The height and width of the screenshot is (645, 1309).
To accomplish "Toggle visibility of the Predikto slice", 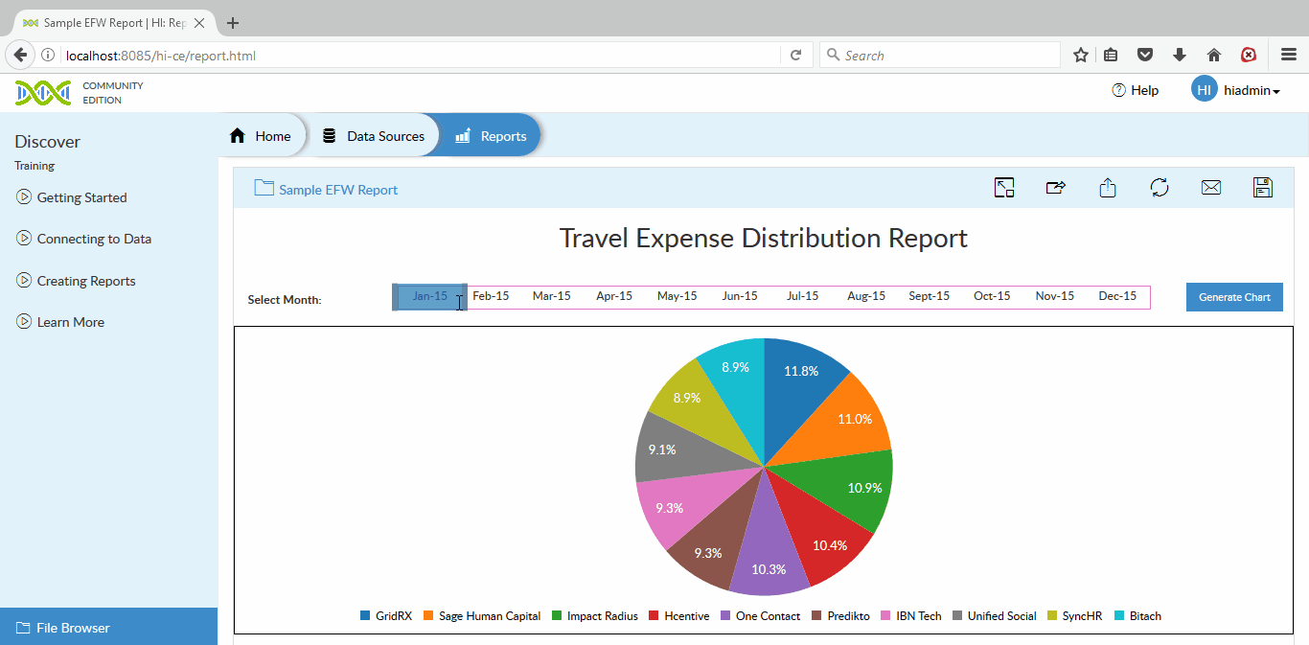I will coord(840,615).
